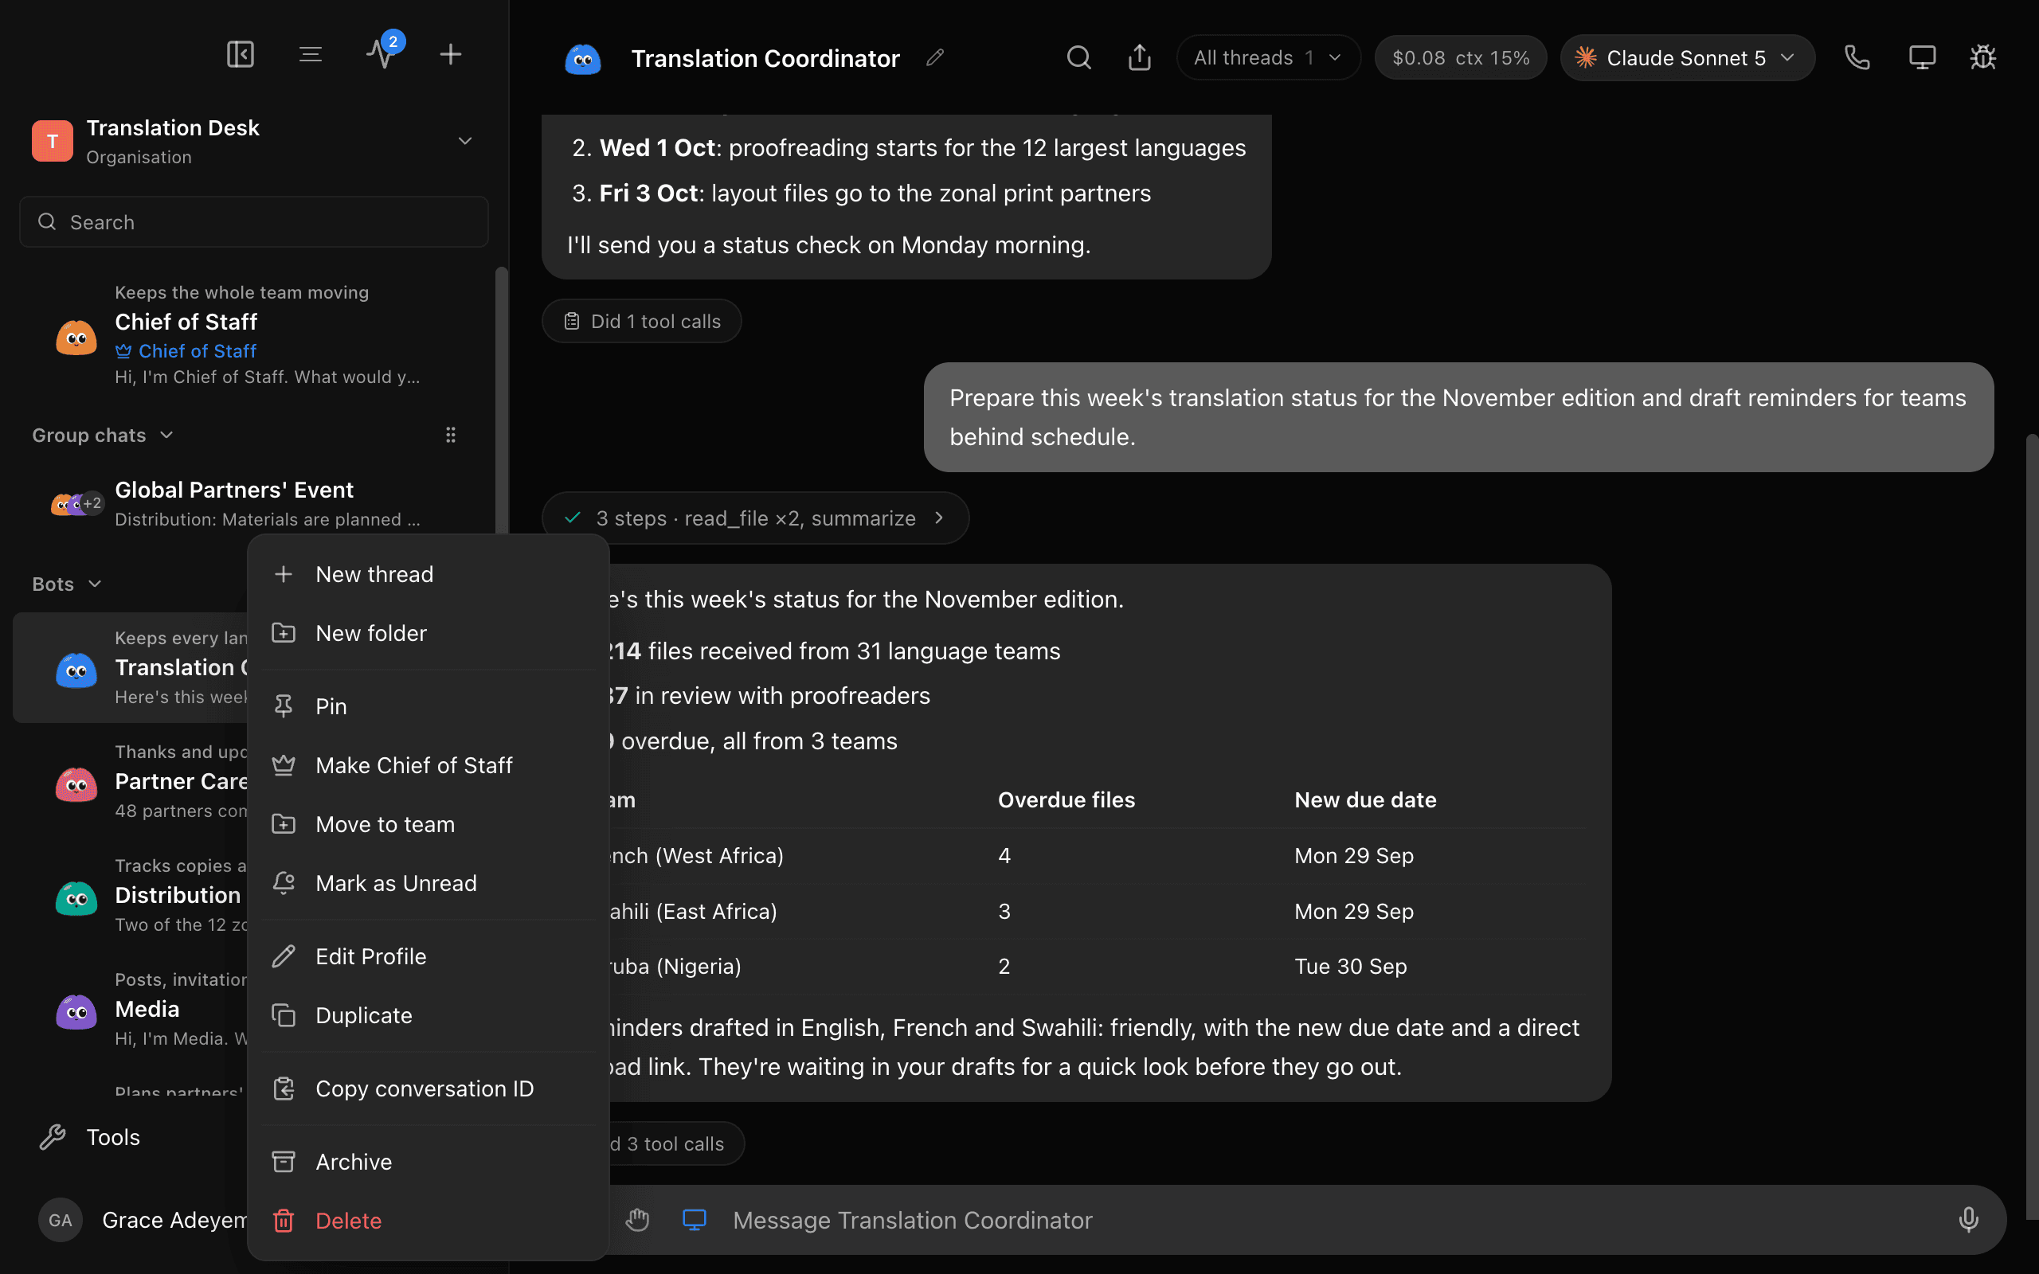Click the red Translation Desk organisation logo

[53, 141]
